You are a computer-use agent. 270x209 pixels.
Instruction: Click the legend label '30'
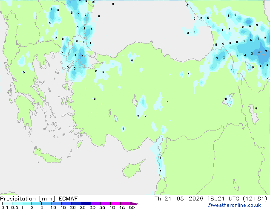click(92, 207)
